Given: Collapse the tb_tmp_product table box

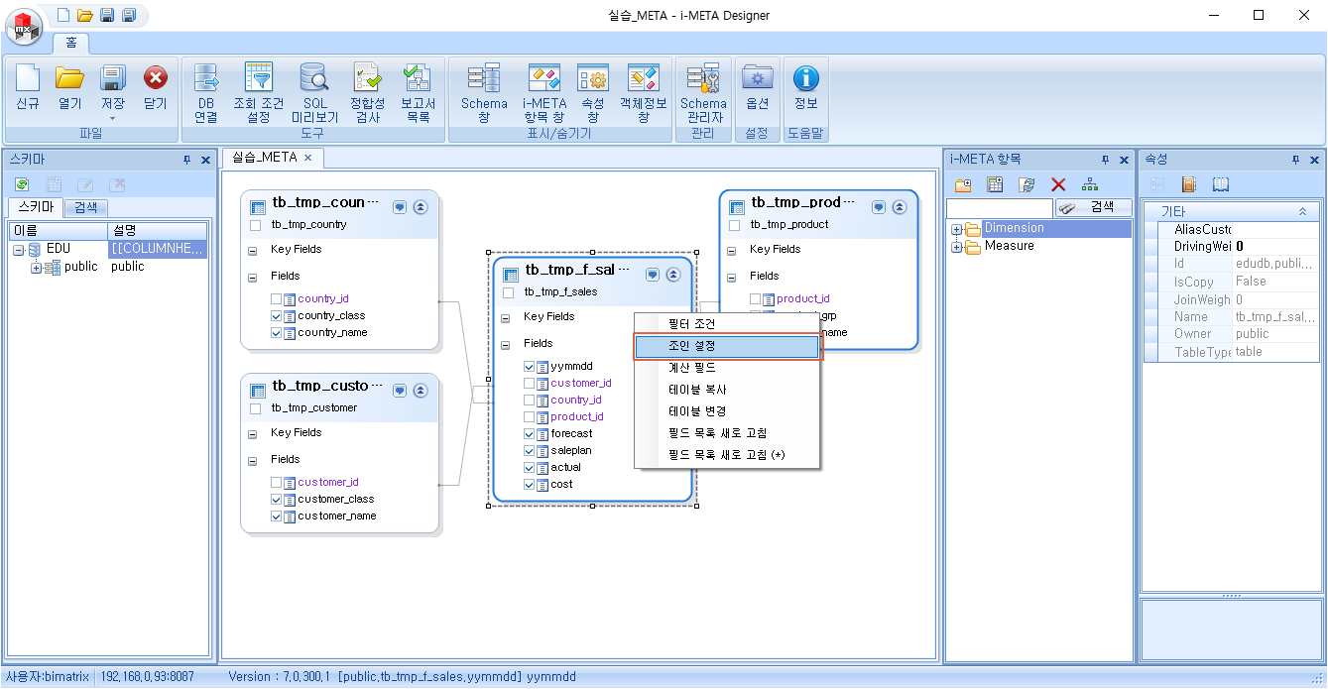Looking at the screenshot, I should click(x=900, y=207).
